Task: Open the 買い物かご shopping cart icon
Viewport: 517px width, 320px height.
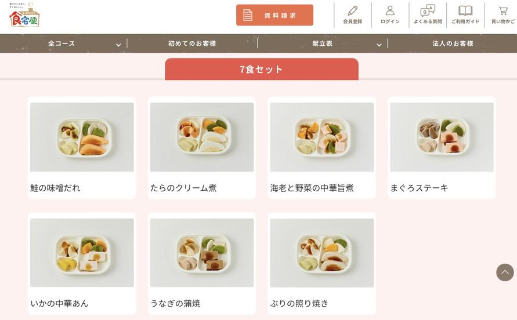Action: (x=503, y=11)
